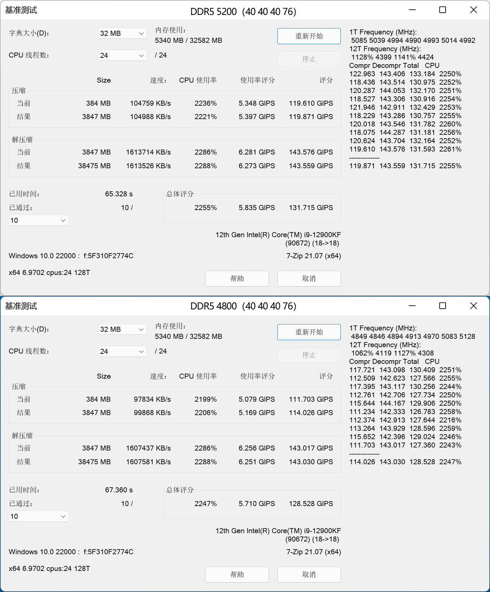The image size is (490, 592).
Task: Click 取消 to cancel the DDR5 5200 benchmark
Action: pos(309,278)
